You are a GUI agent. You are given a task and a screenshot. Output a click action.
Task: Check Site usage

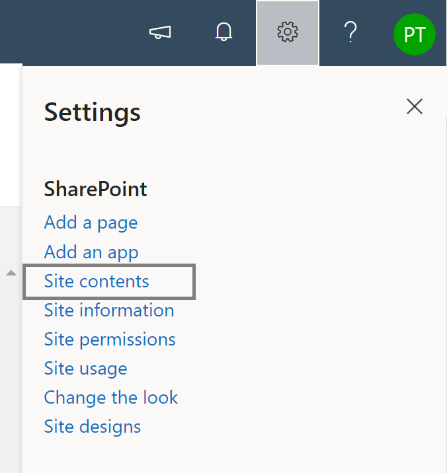(x=85, y=369)
